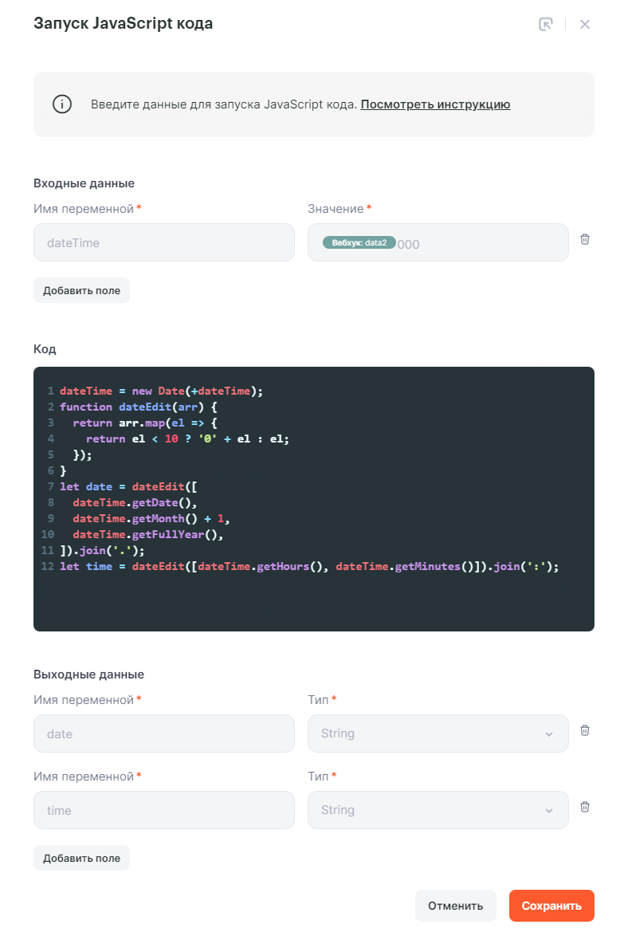Save with the Сохранить button
Screen dimensions: 620x940
coord(551,906)
